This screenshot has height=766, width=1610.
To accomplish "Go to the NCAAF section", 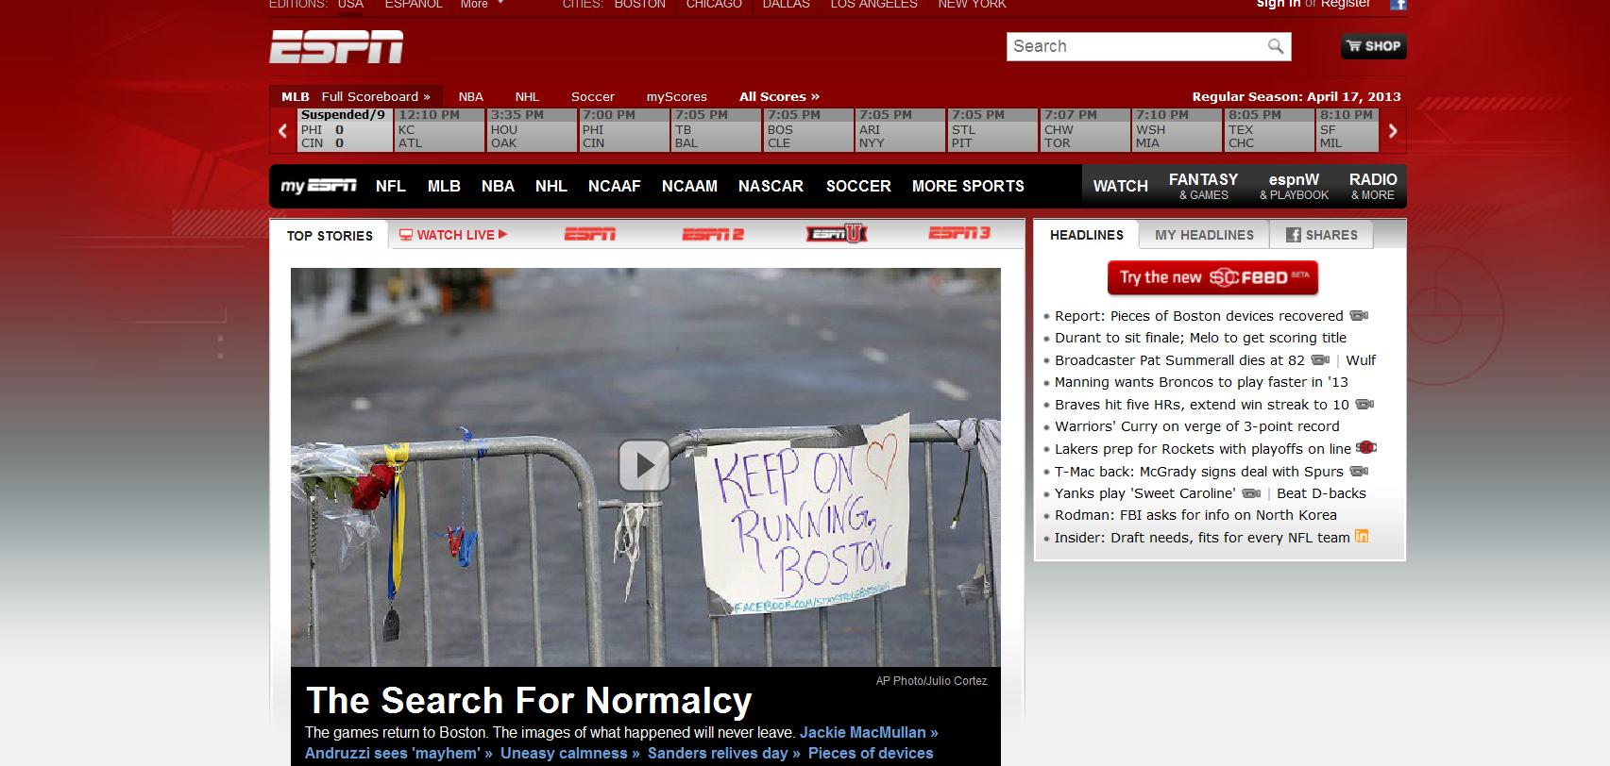I will point(614,186).
